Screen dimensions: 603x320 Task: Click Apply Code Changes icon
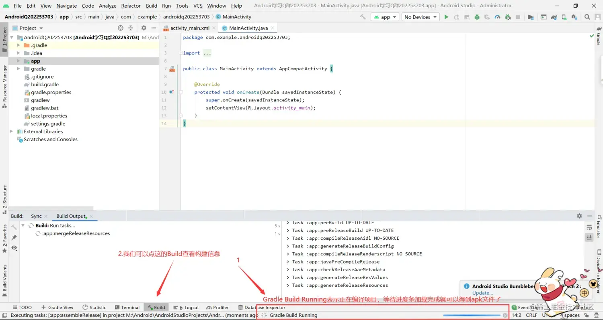tap(467, 17)
